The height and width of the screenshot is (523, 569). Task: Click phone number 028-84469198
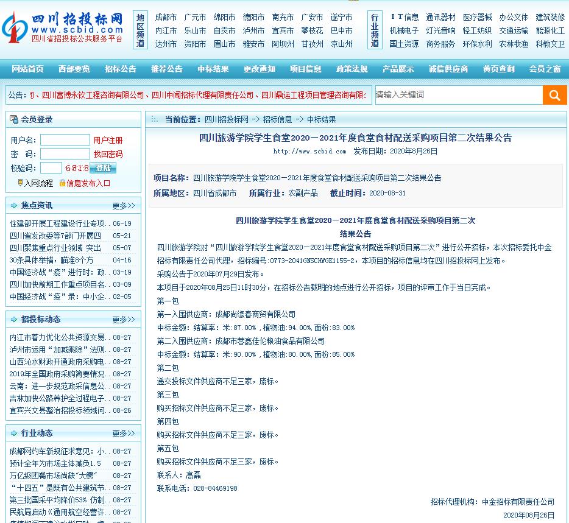[x=215, y=488]
